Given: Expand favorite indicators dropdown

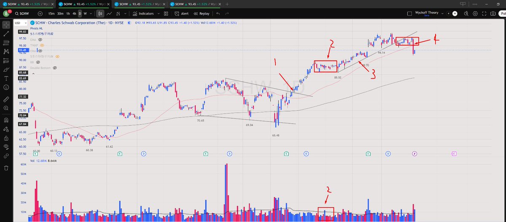Looking at the screenshot, I should 158,13.
